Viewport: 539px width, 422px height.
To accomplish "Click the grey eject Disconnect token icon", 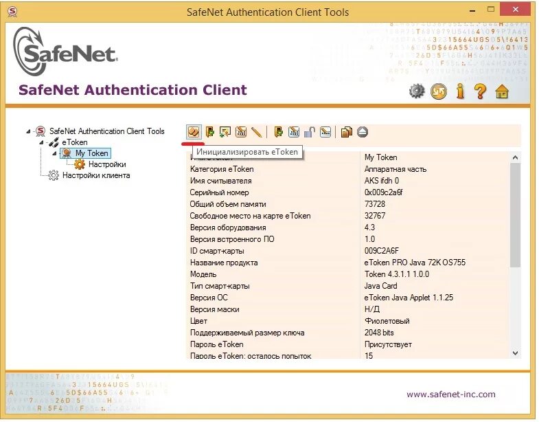I will [363, 132].
